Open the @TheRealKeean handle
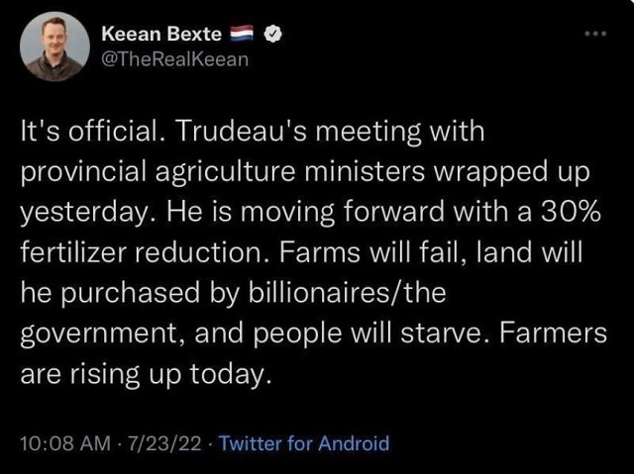 click(x=174, y=59)
